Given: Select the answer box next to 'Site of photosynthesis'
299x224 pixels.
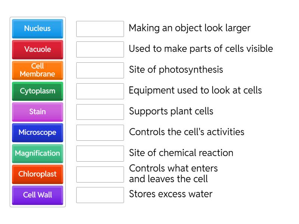Looking at the screenshot, I should (99, 70).
